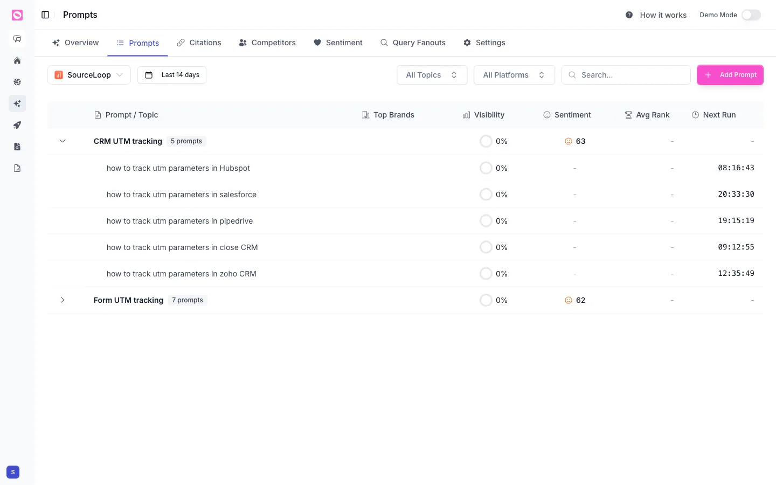
Task: Open prompt 'how to track utm parameters in zoho CRM'
Action: click(182, 274)
